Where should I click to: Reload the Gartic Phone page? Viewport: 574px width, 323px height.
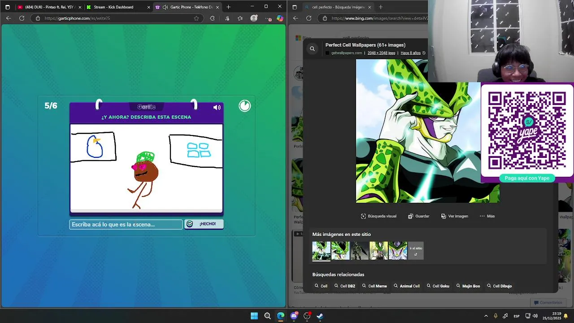click(22, 18)
